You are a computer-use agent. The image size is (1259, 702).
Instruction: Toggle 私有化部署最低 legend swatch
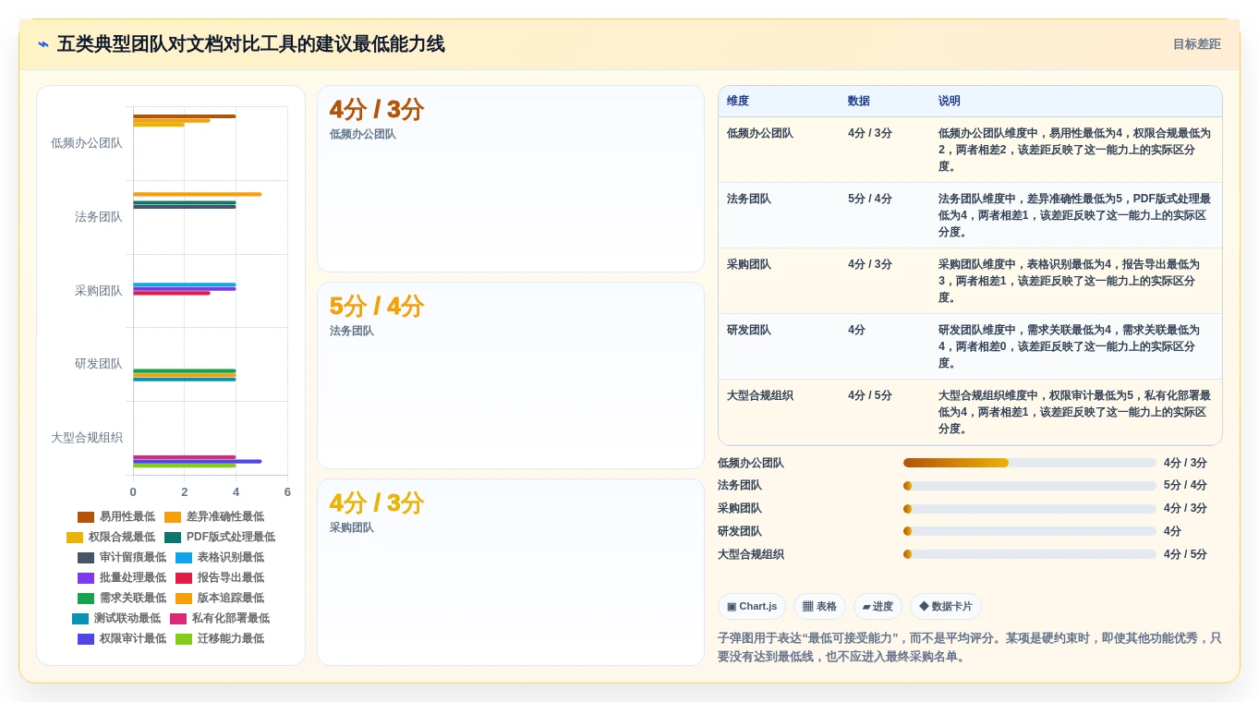point(178,619)
